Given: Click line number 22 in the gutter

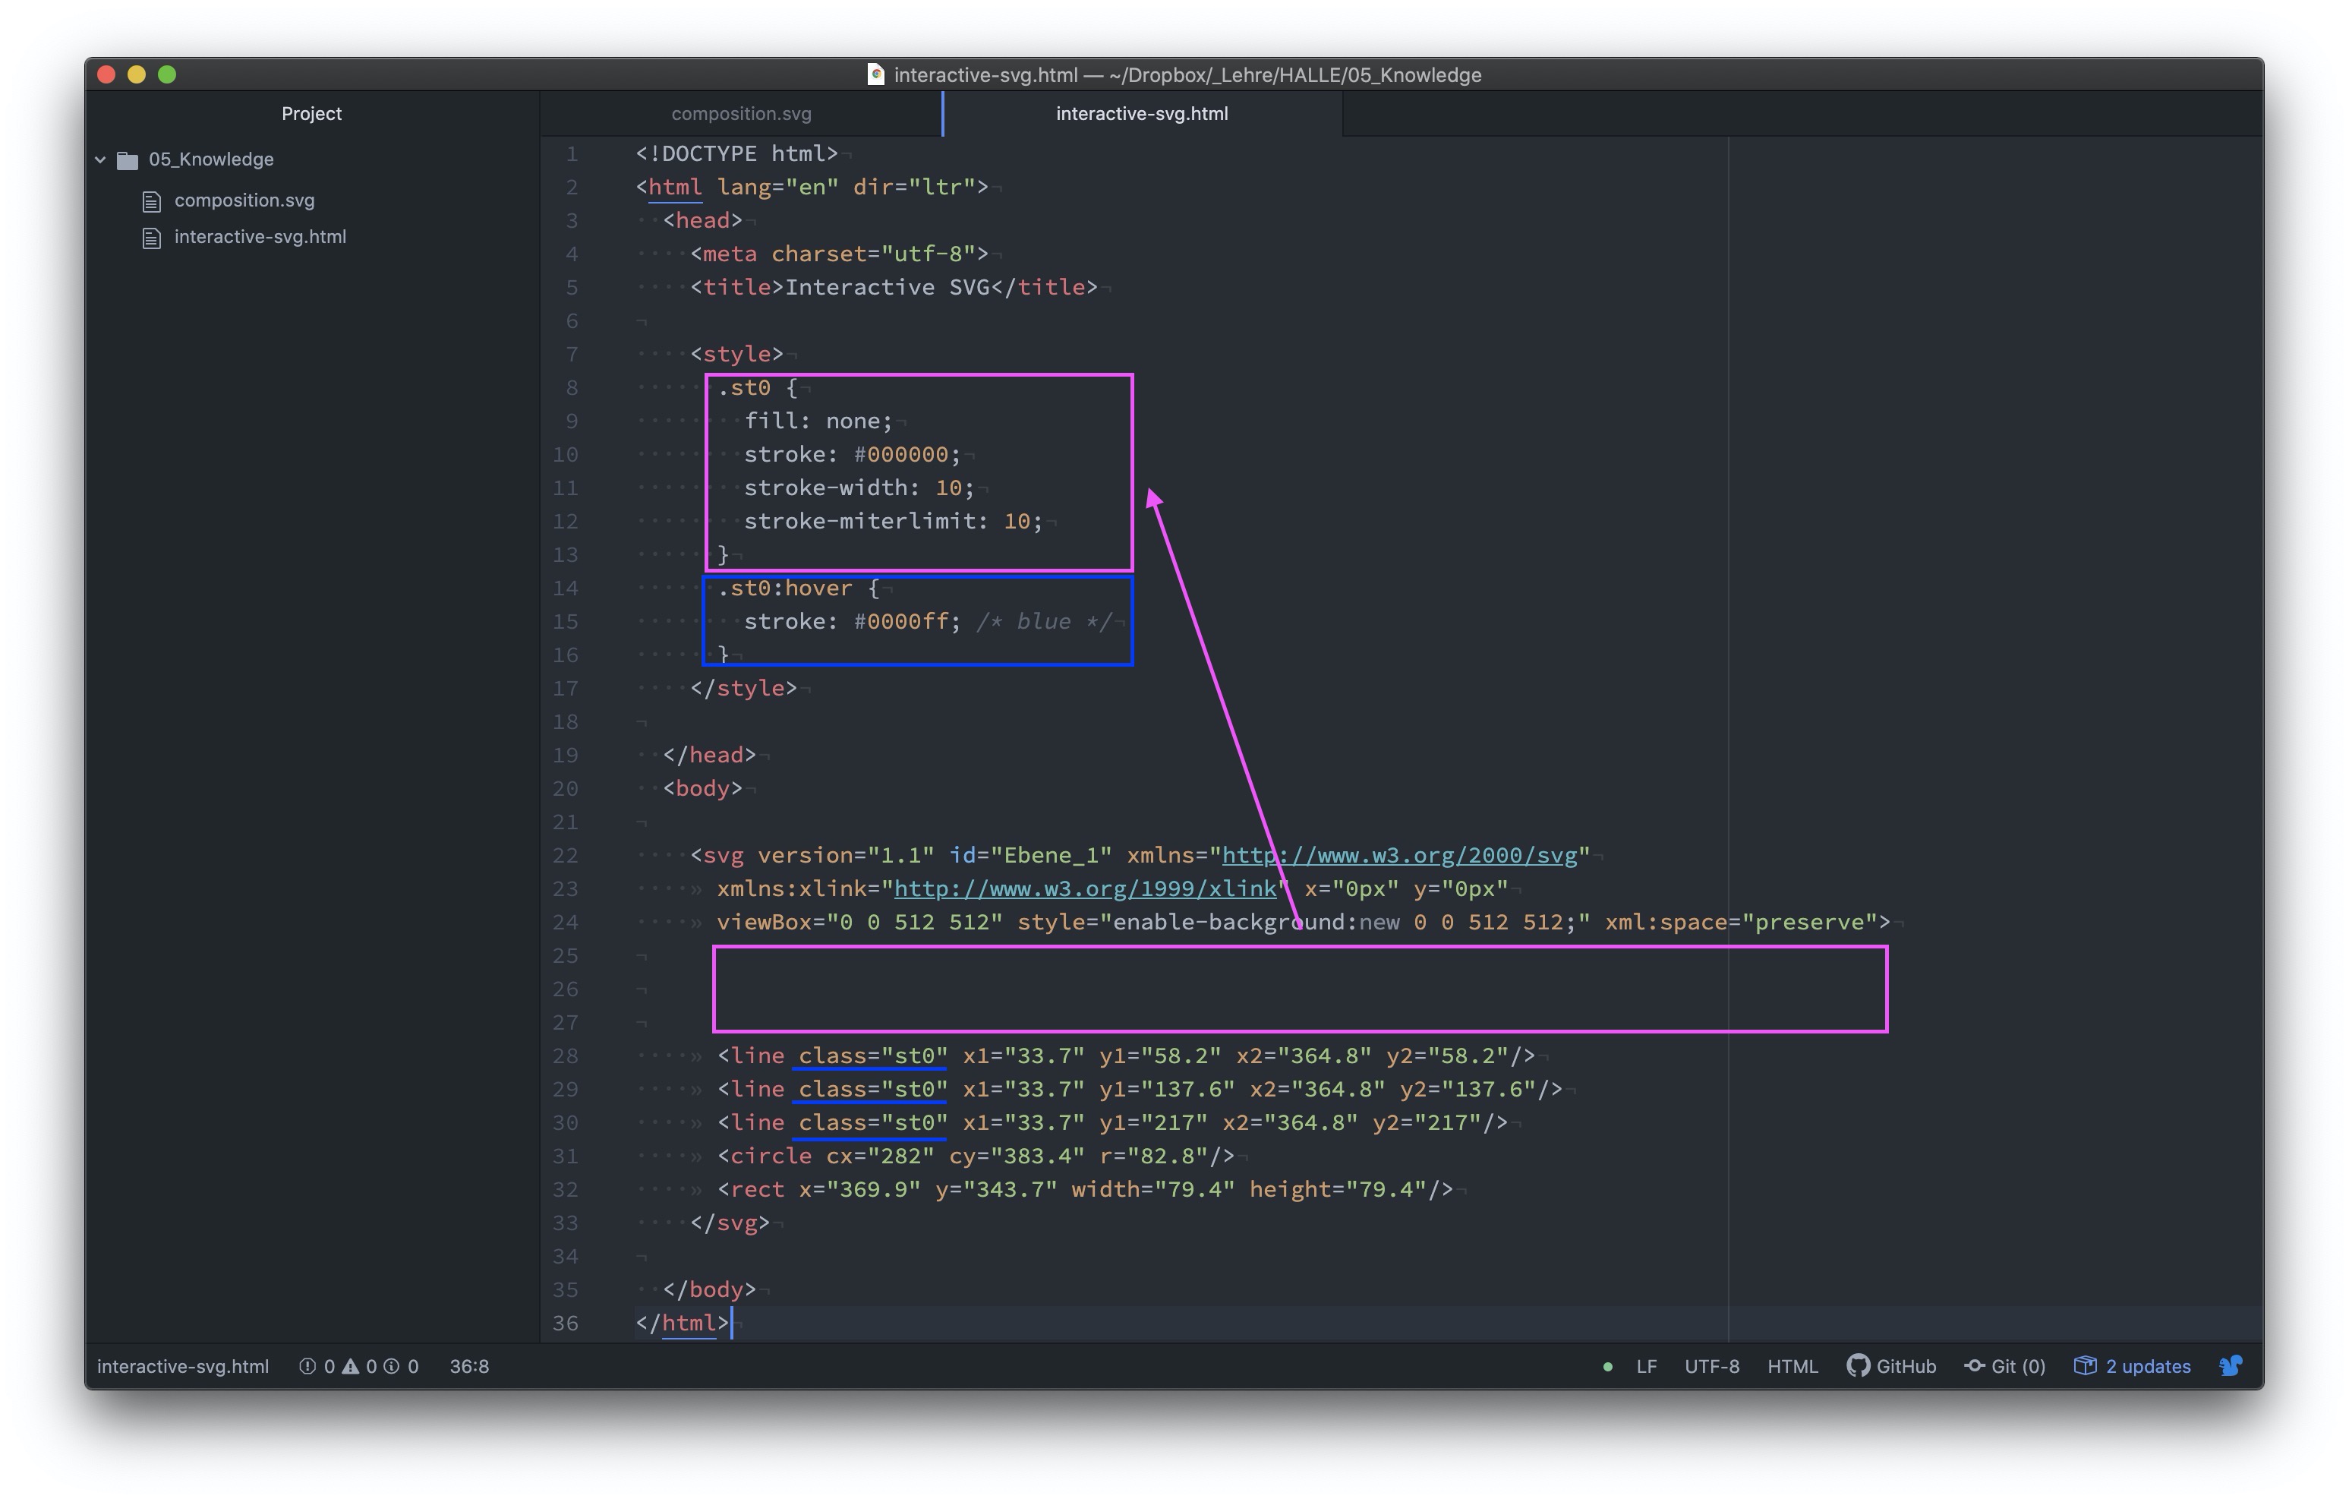Looking at the screenshot, I should coord(565,855).
